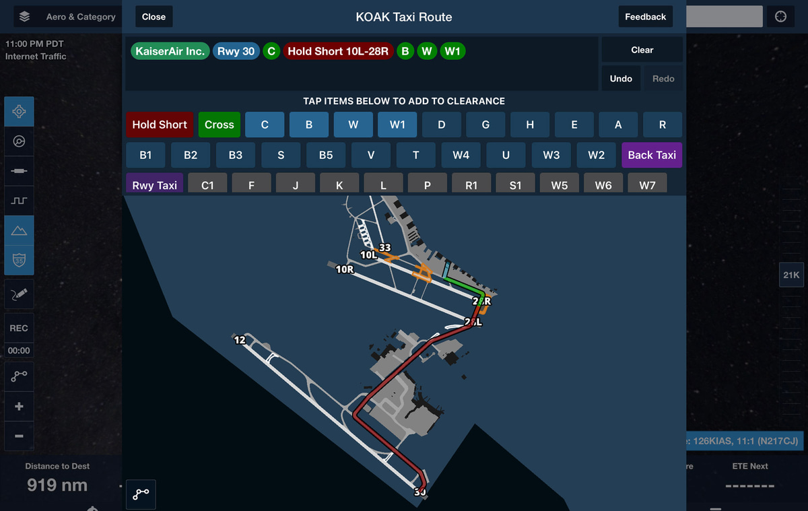
Task: Open the route editor nodes icon in sidebar
Action: [18, 376]
